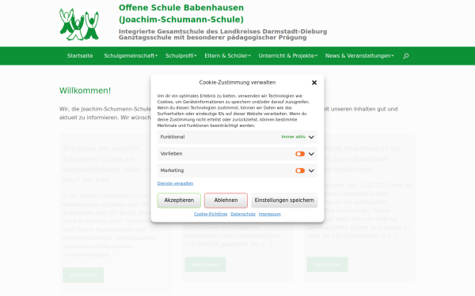Click the Marketing category label
The height and width of the screenshot is (296, 475).
pyautogui.click(x=172, y=170)
